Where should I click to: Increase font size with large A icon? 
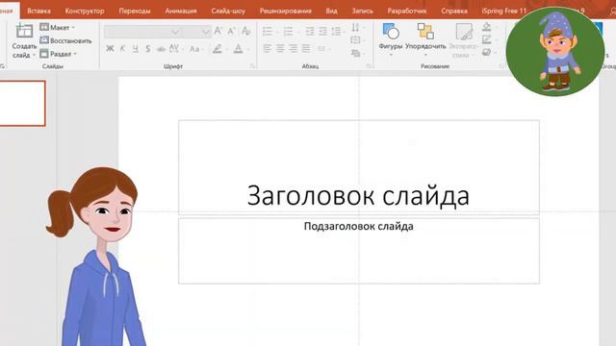(218, 32)
